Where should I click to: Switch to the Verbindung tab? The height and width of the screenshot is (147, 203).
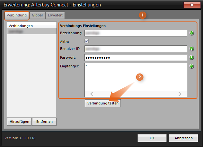pyautogui.click(x=17, y=15)
